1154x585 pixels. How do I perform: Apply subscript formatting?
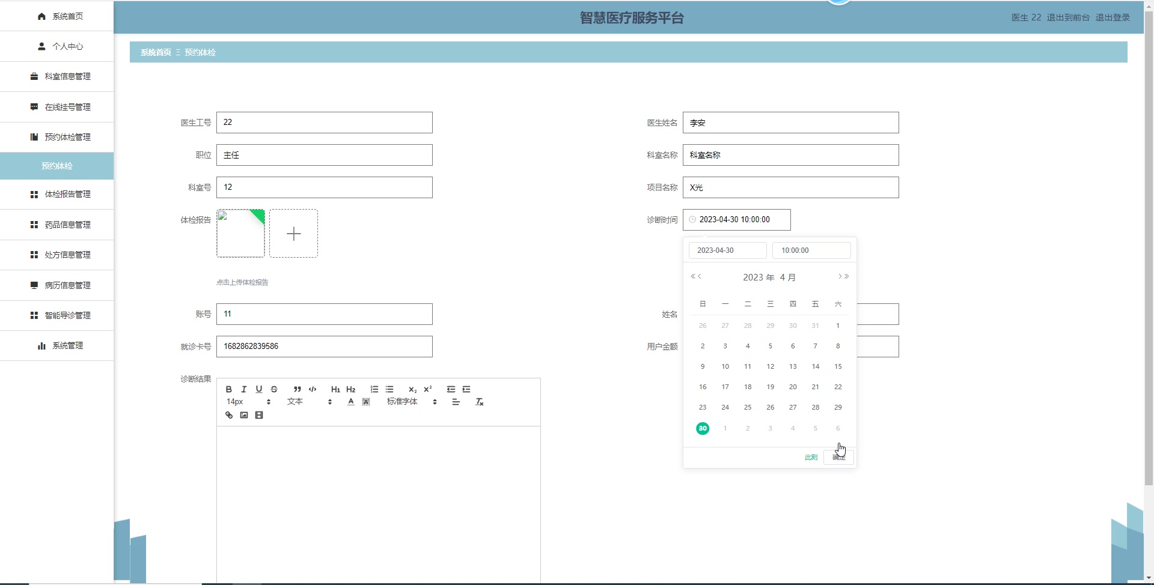pos(412,390)
